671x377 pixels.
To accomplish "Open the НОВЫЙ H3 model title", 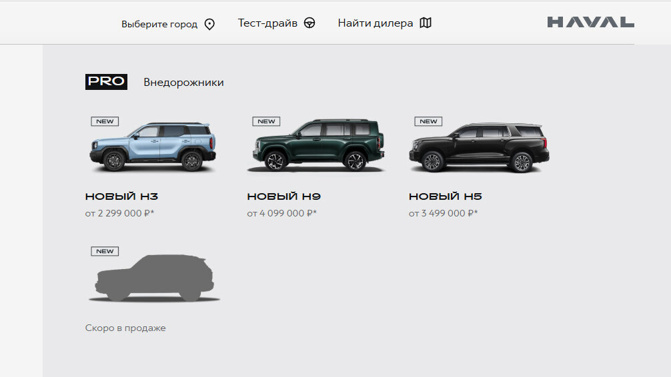I will 121,196.
